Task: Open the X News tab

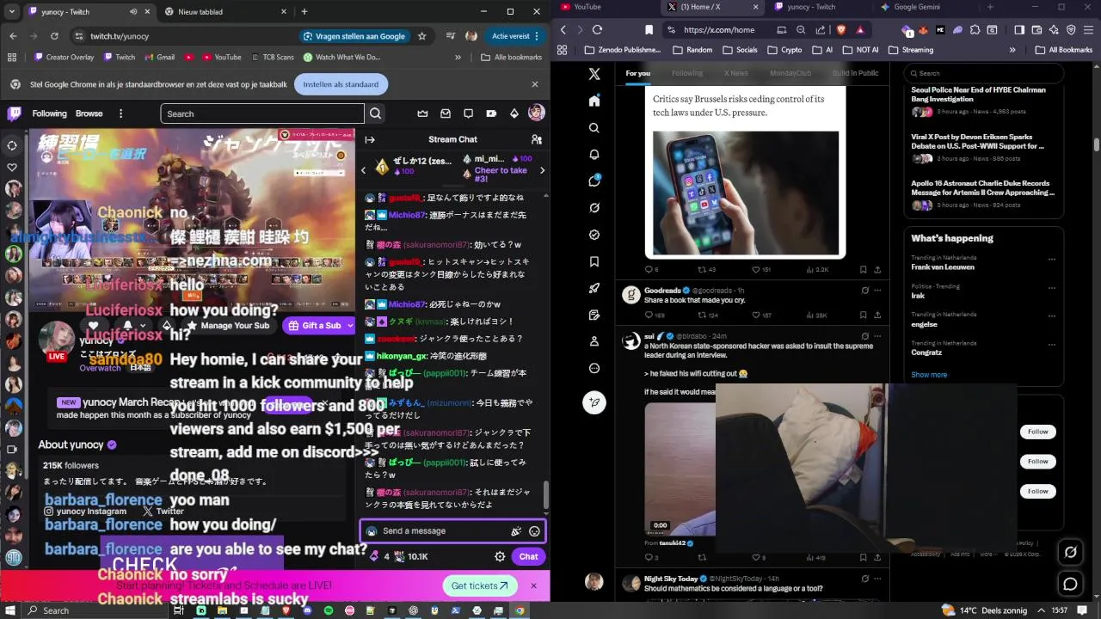Action: pos(735,73)
